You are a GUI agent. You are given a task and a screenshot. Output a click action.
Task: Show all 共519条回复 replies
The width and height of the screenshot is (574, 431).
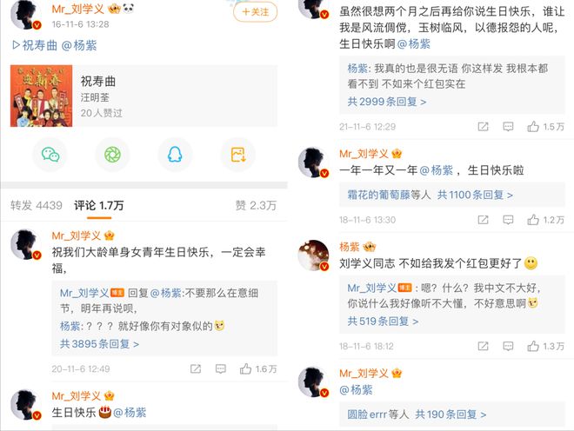(383, 322)
